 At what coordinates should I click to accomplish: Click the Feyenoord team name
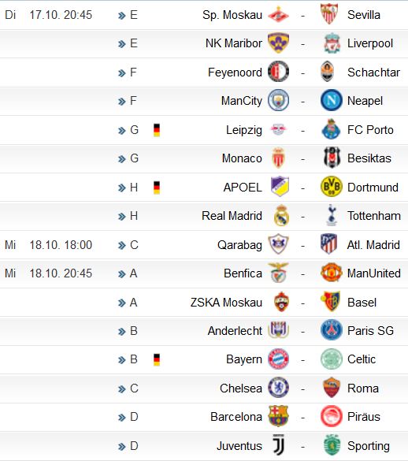click(235, 72)
